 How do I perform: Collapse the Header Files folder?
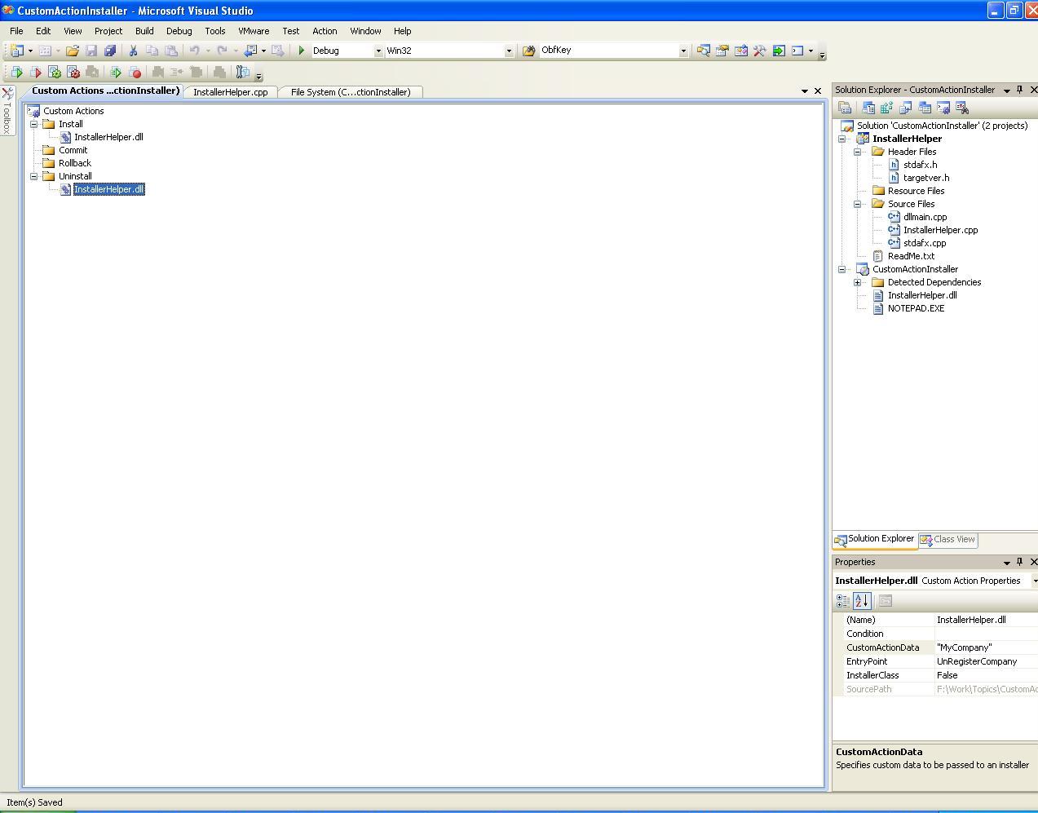858,152
